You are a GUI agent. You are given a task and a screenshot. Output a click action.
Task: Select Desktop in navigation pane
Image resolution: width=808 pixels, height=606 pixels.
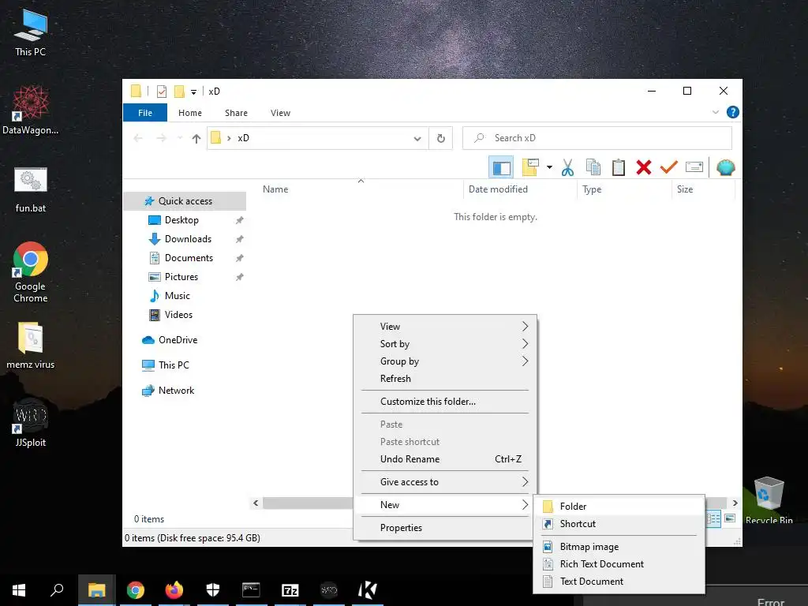click(181, 220)
